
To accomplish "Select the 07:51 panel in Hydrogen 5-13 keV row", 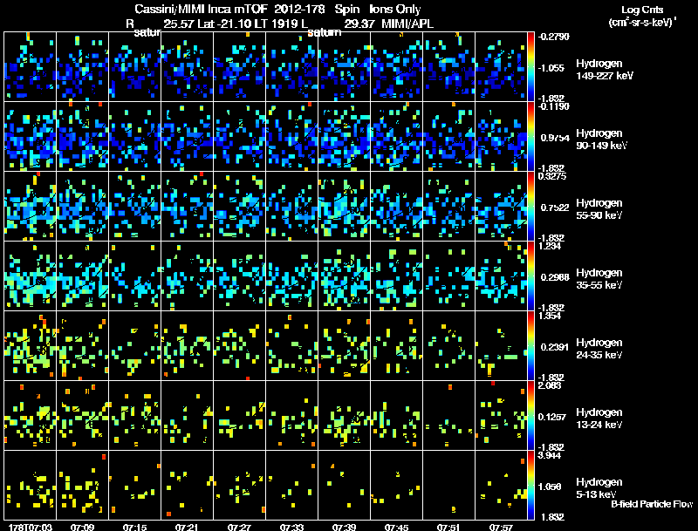I will click(x=448, y=485).
